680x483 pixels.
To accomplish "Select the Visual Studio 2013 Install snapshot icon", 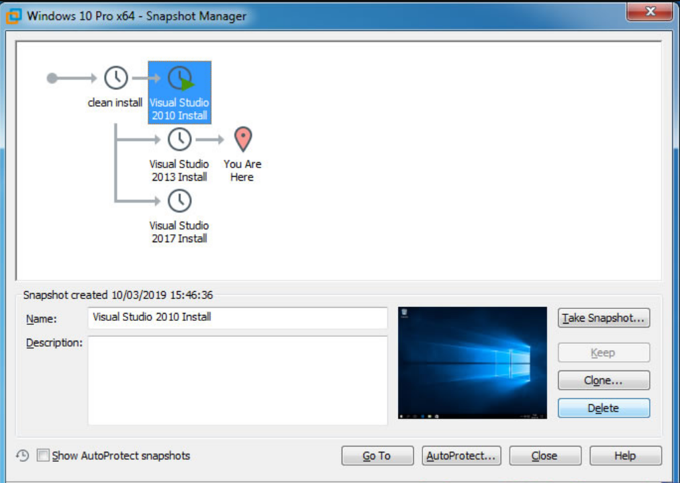I will (179, 140).
